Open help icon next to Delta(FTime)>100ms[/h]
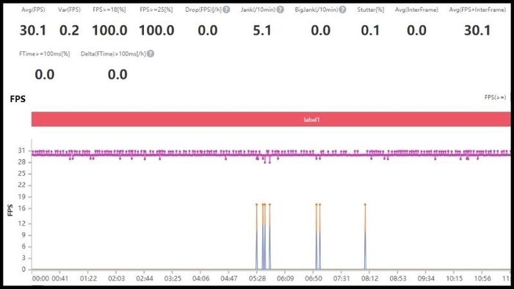The height and width of the screenshot is (289, 514). [x=150, y=54]
